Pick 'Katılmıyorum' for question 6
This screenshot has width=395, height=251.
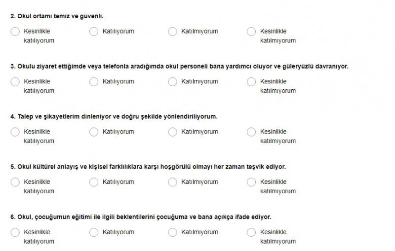point(173,232)
